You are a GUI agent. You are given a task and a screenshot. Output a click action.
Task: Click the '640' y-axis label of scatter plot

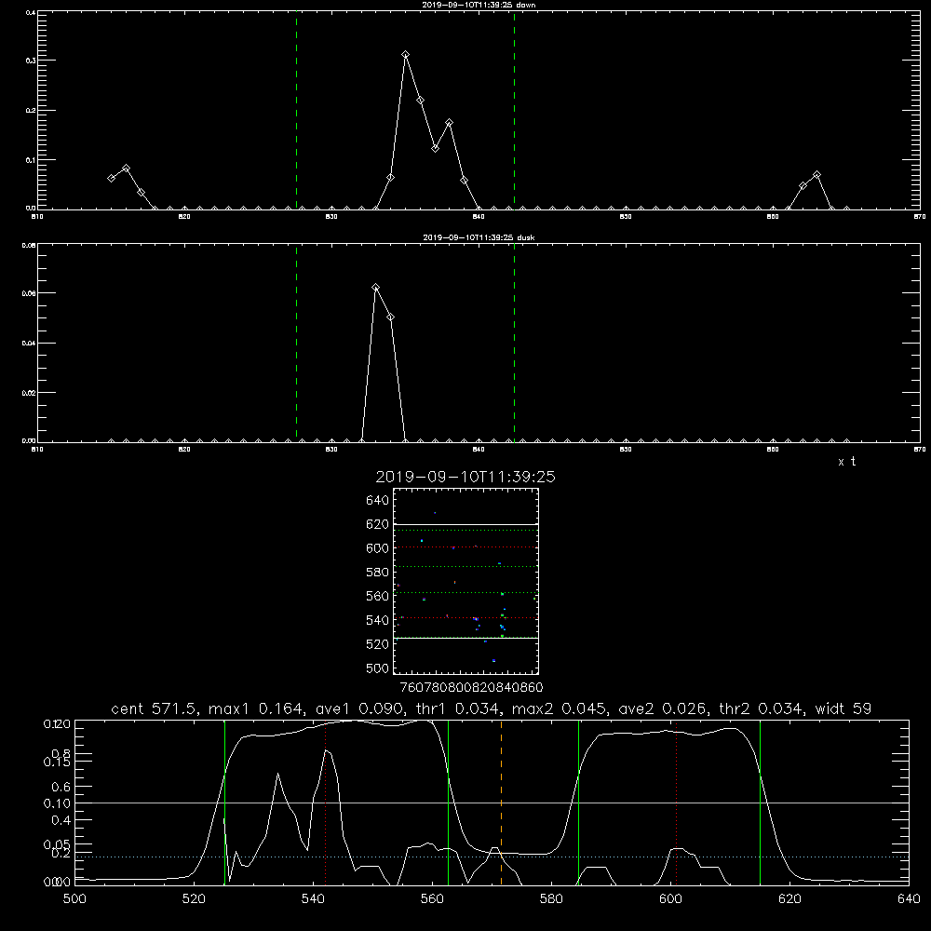378,500
